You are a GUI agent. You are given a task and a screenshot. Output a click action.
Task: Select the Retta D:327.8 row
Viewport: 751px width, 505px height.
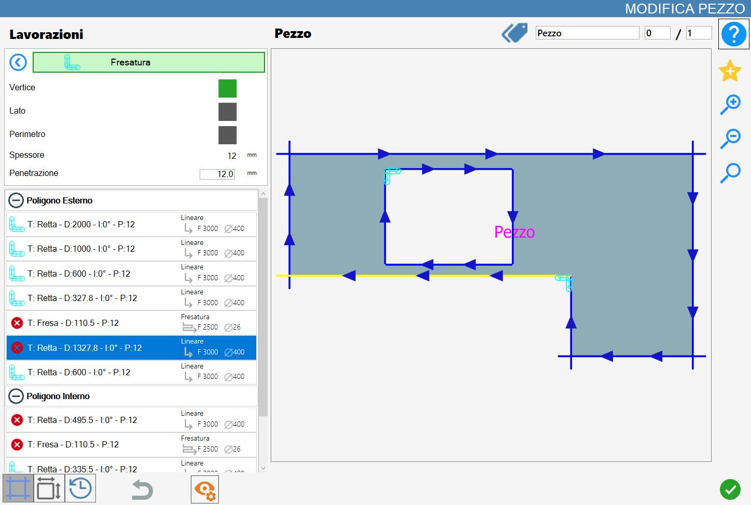[132, 298]
